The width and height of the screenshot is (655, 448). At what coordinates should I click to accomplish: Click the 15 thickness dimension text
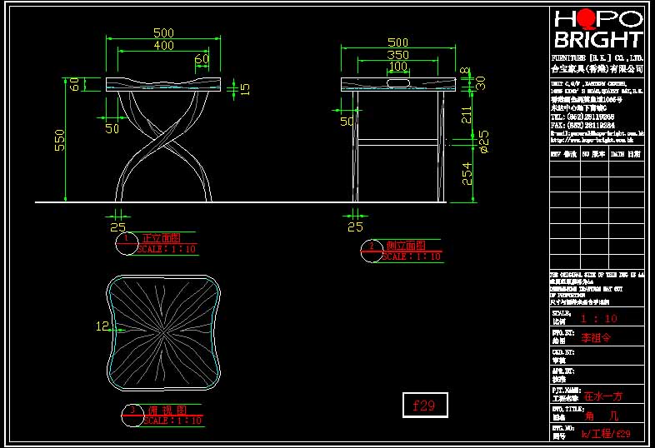pyautogui.click(x=245, y=89)
